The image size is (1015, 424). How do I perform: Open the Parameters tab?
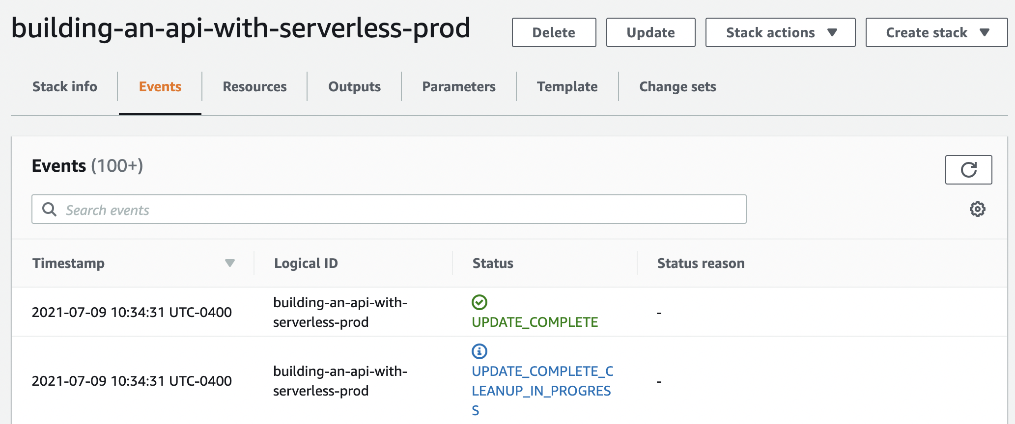pyautogui.click(x=459, y=86)
